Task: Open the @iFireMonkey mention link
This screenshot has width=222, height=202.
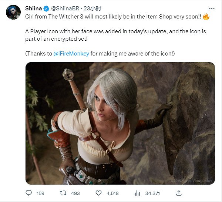Action: click(71, 54)
